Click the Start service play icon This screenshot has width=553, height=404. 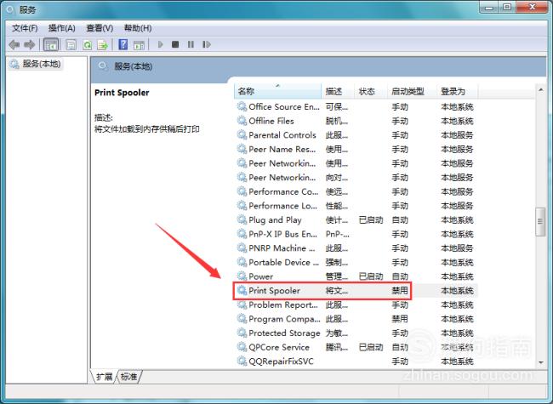(x=161, y=44)
